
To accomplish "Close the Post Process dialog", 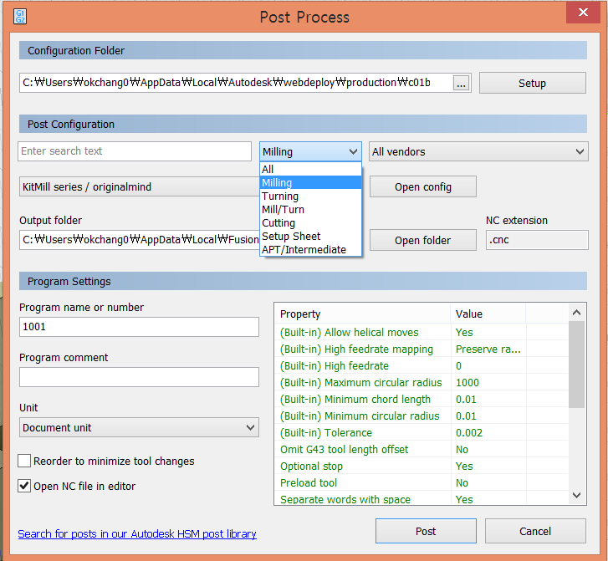I will 583,13.
